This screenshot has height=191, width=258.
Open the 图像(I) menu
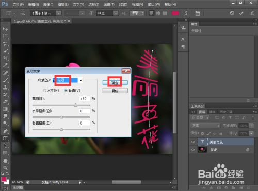pos(48,4)
